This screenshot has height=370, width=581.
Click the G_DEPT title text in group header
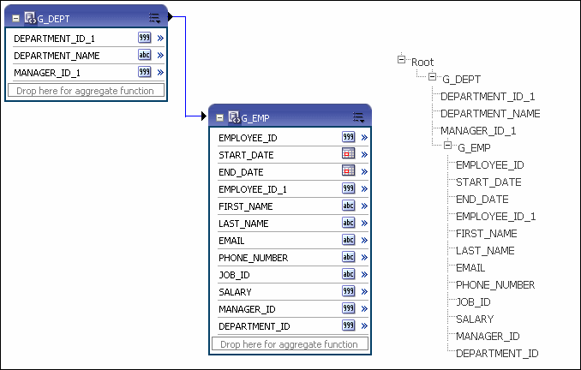click(53, 19)
